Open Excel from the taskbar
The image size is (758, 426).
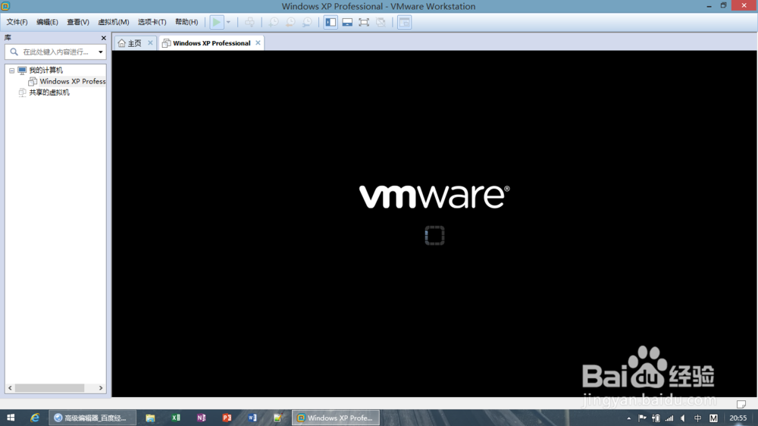[176, 418]
